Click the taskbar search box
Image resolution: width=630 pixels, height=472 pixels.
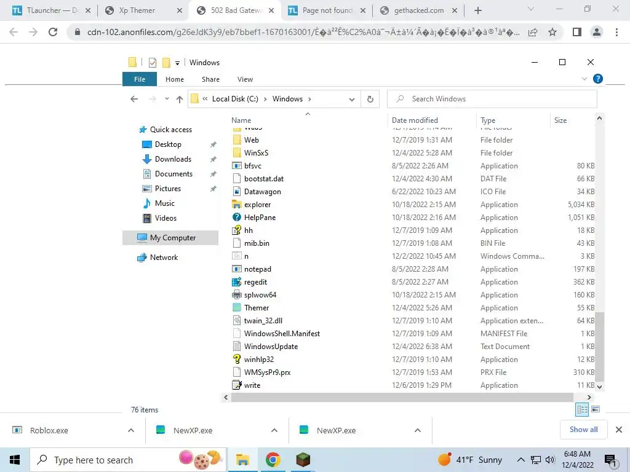[x=129, y=460]
